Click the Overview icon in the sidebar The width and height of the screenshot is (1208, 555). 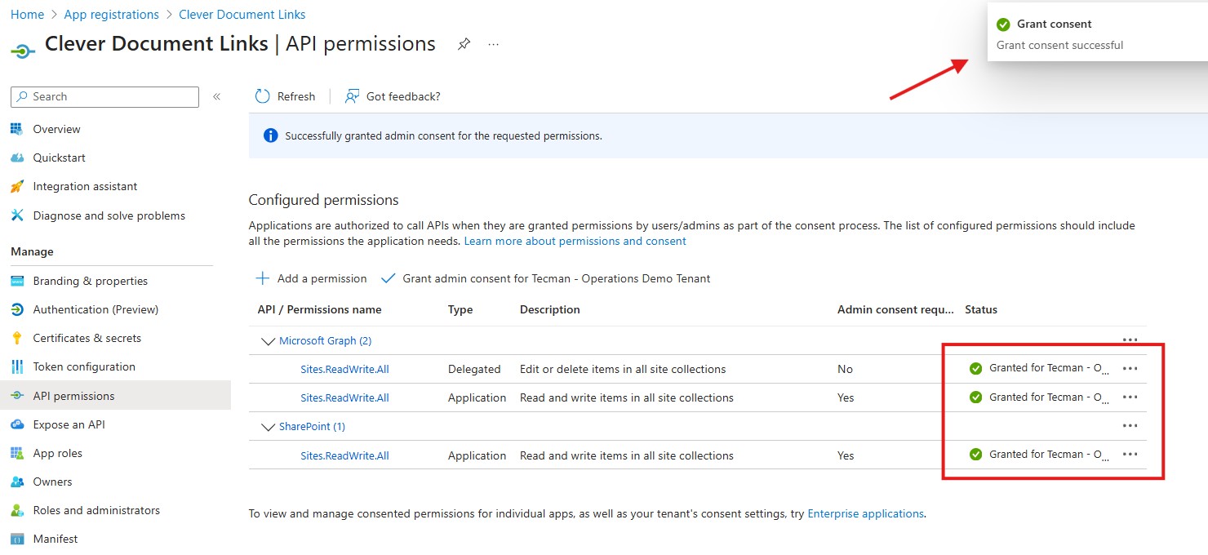[x=17, y=129]
